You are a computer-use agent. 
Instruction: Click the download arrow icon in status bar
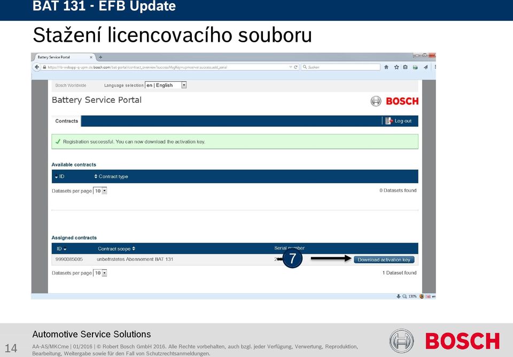tap(398, 297)
